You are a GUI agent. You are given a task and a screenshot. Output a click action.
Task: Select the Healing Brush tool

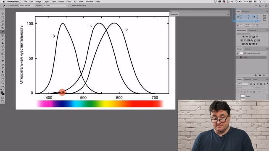[3, 36]
